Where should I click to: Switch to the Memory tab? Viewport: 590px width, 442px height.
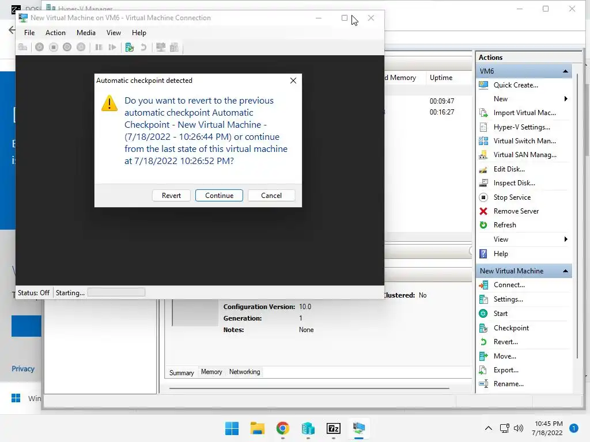(x=211, y=372)
